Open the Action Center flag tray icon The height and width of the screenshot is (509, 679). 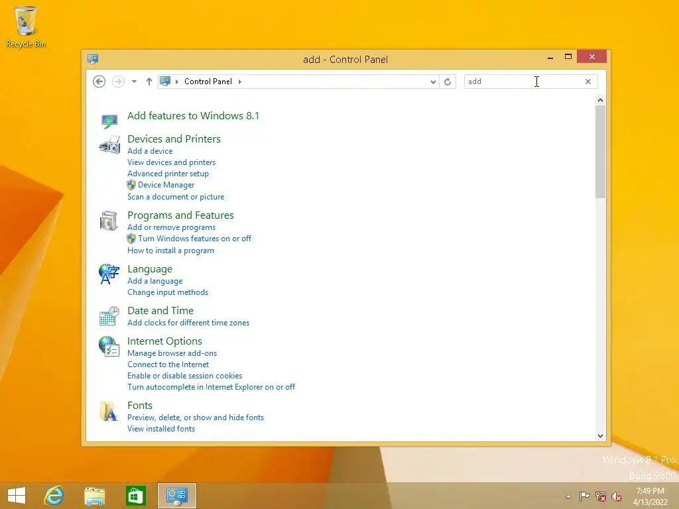[584, 496]
